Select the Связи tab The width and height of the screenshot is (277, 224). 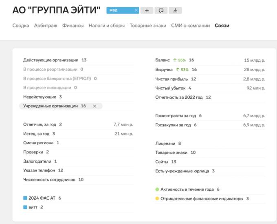tap(222, 26)
